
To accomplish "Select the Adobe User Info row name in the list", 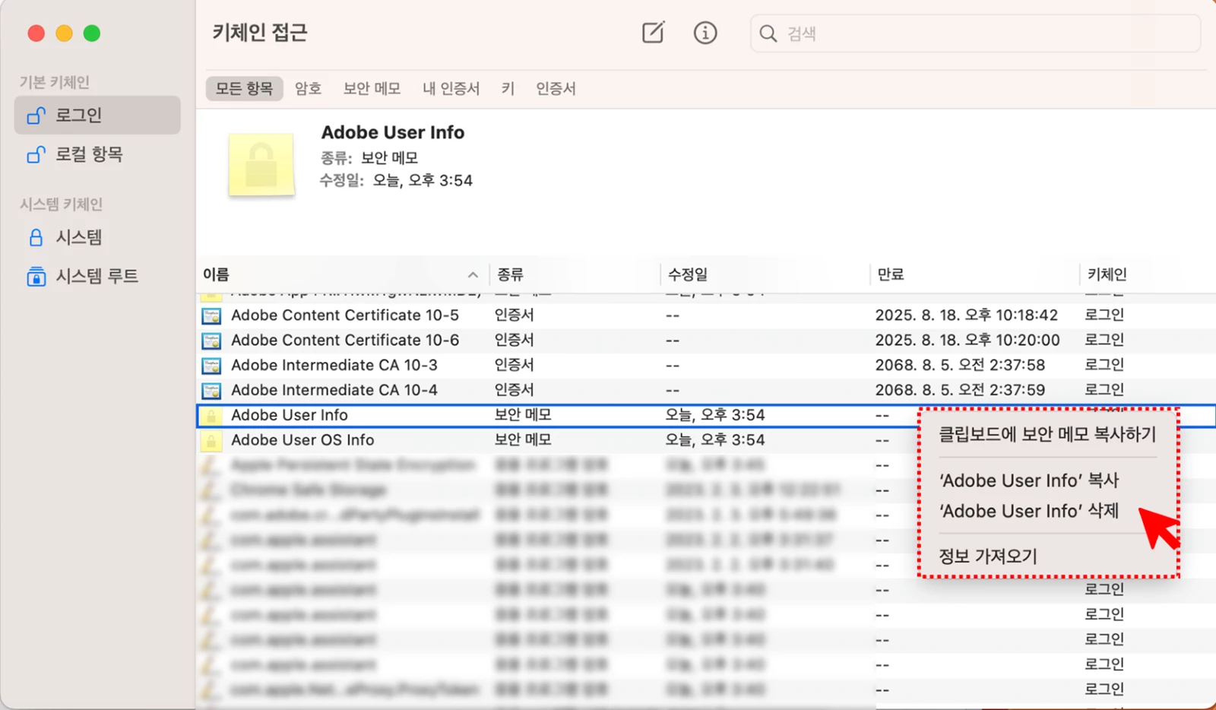I will pos(290,415).
